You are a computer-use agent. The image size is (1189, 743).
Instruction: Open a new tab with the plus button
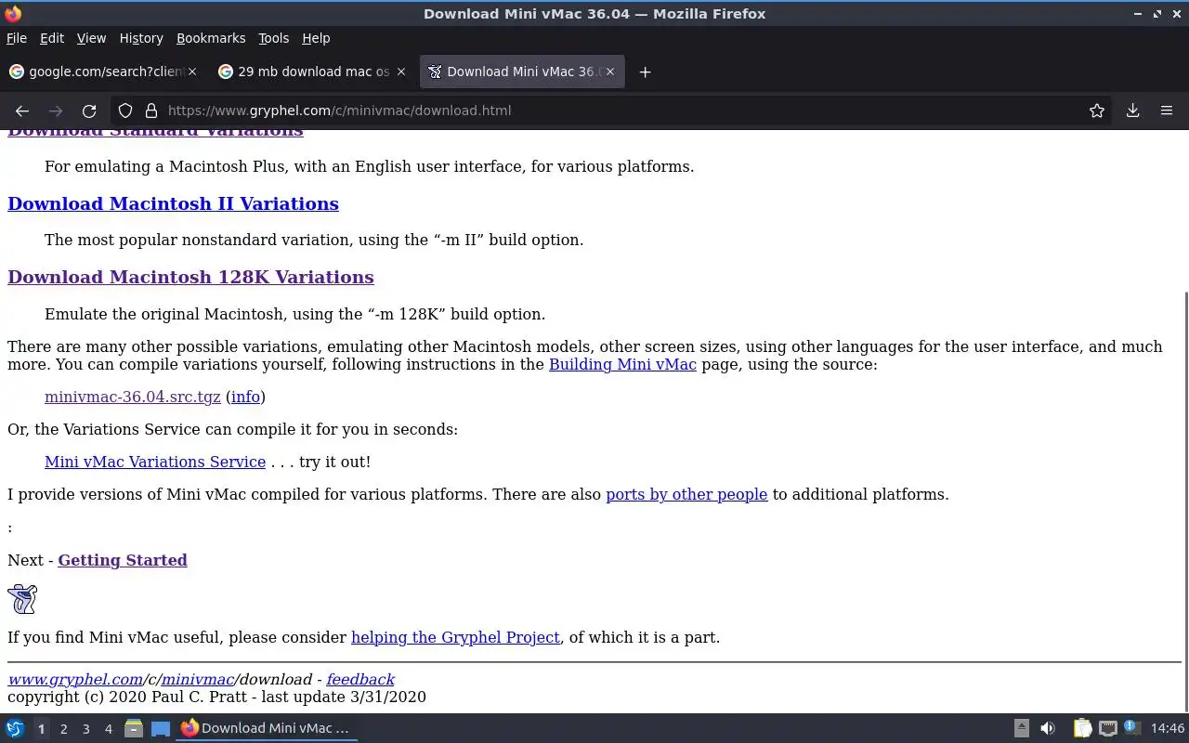pos(645,72)
